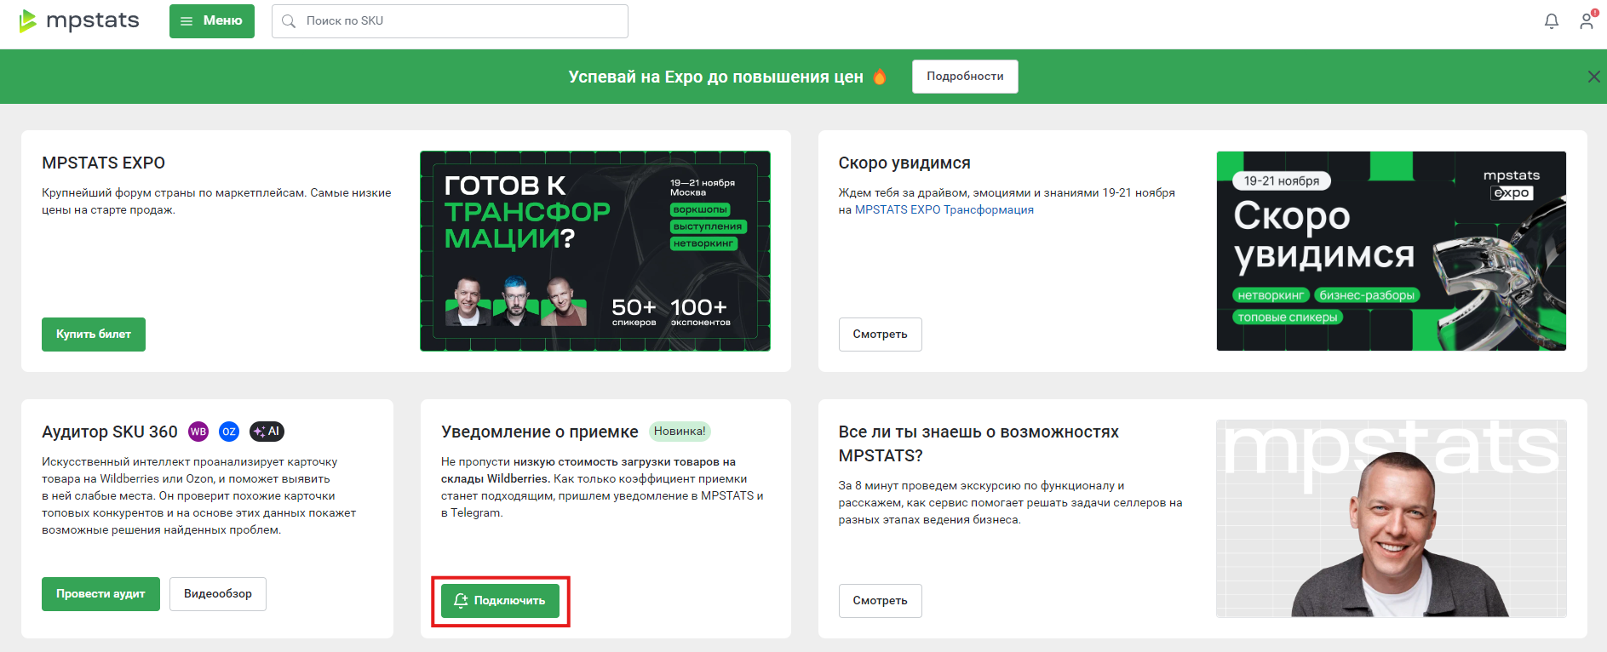Click Успевай на Expo banner text
Image resolution: width=1607 pixels, height=652 pixels.
pos(716,77)
